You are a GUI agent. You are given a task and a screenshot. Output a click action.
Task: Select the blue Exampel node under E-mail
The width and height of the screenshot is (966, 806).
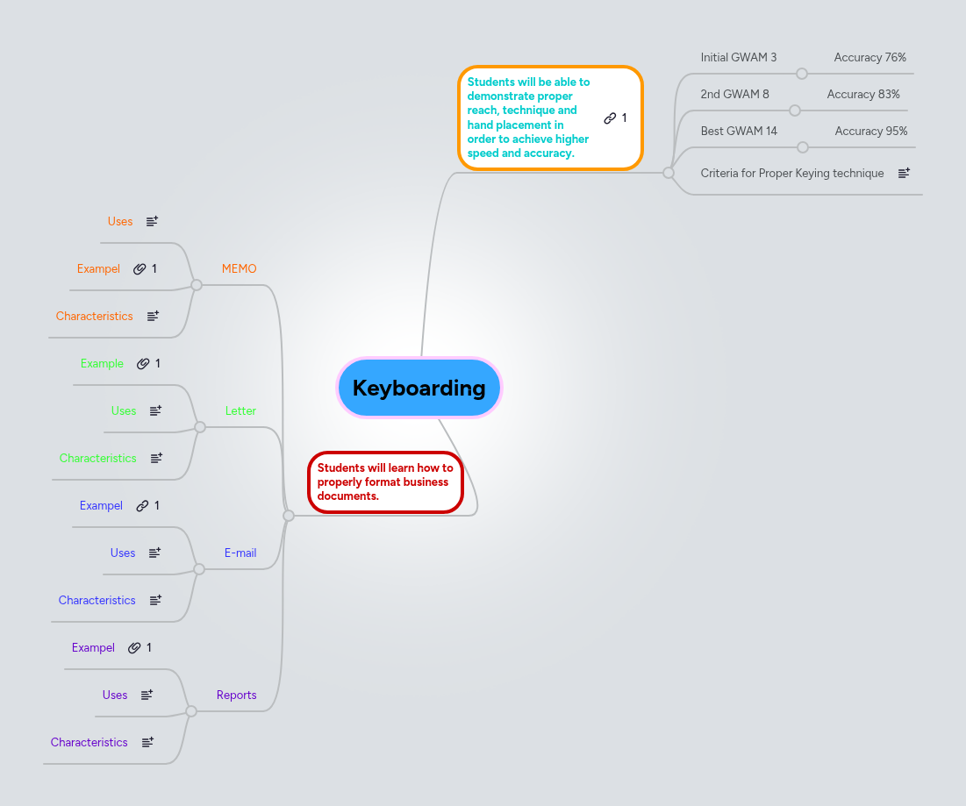(101, 505)
